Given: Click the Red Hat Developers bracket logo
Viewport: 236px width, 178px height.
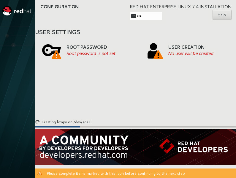Looking at the screenshot, I should 167,146.
